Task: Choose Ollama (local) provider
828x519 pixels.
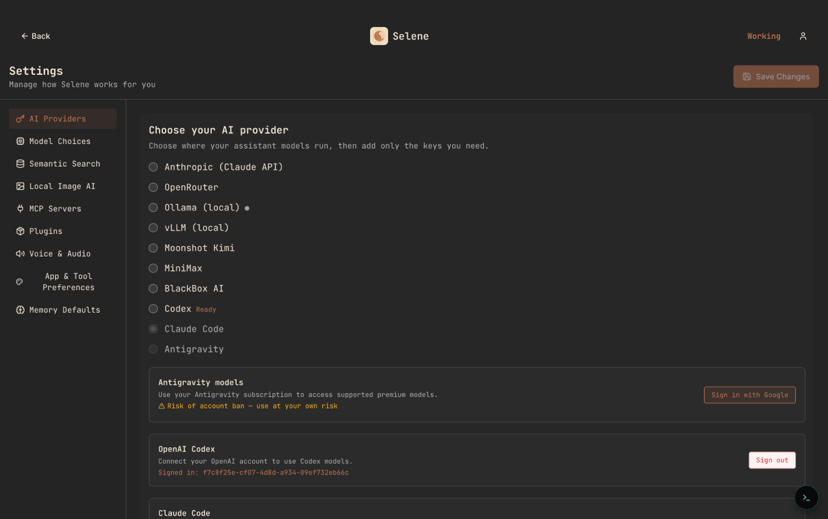Action: pos(153,207)
